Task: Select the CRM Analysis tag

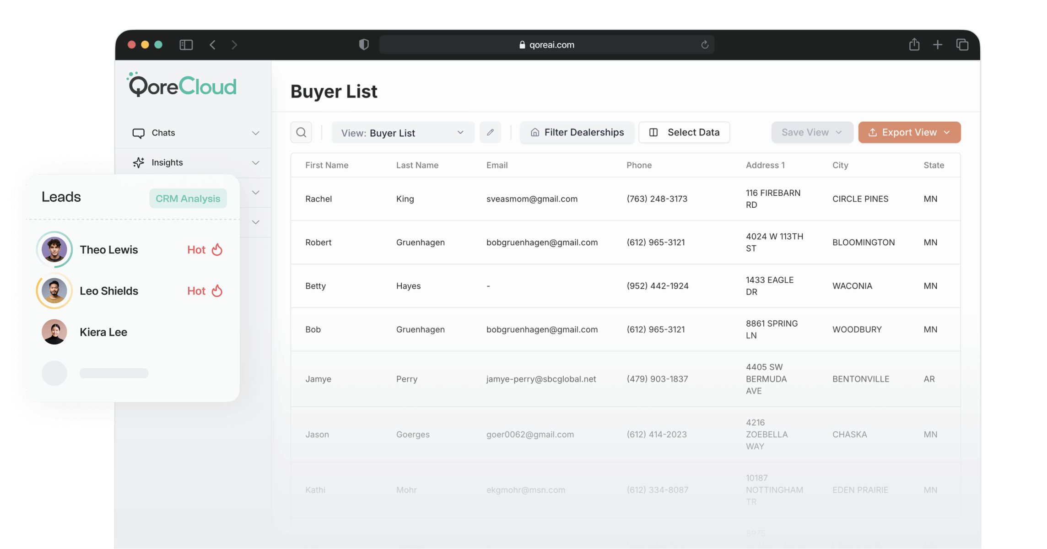Action: (188, 199)
